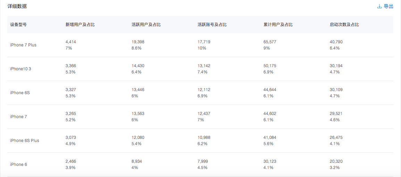Click new users value 2,466
The image size is (401, 177).
click(71, 161)
